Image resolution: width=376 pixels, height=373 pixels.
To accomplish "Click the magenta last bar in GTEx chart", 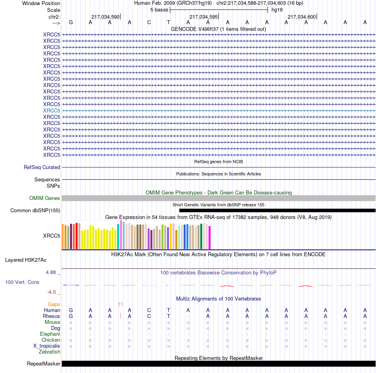I will point(210,238).
